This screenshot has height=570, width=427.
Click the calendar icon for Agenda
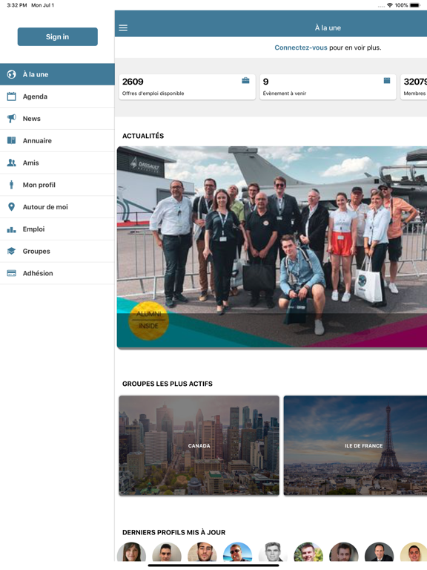tap(12, 96)
